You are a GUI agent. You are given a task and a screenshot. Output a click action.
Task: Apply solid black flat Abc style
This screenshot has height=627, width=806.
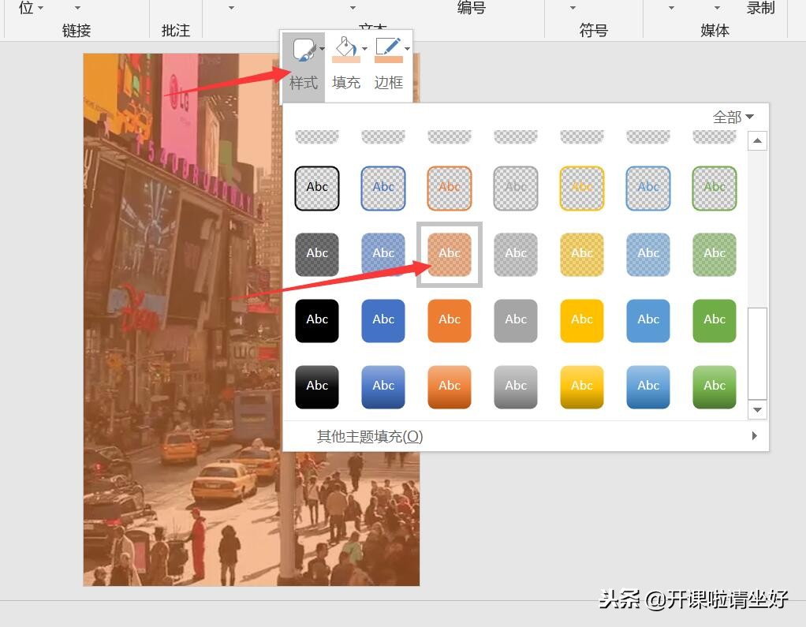[x=317, y=321]
